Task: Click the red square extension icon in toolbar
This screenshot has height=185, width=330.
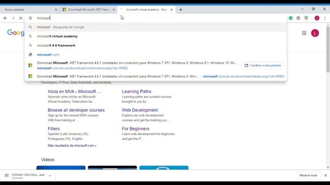Action: pos(306,18)
